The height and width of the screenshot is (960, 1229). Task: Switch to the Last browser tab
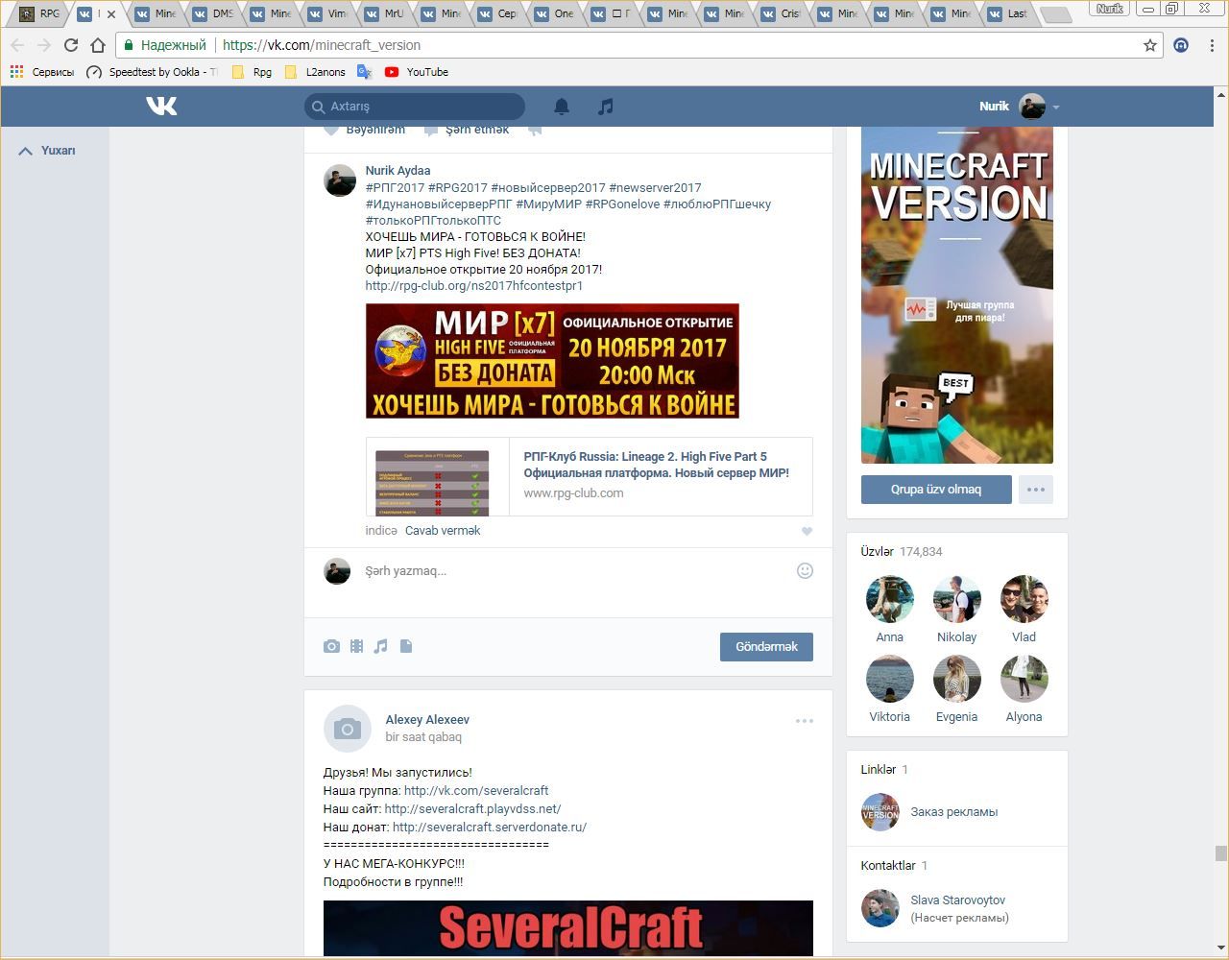pos(1008,13)
